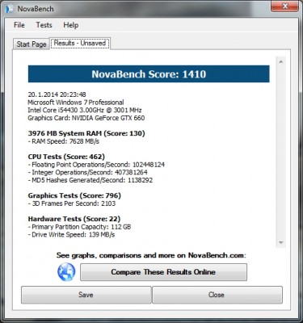Click the Graphics Card GeForce GTX 660 line

click(x=86, y=118)
